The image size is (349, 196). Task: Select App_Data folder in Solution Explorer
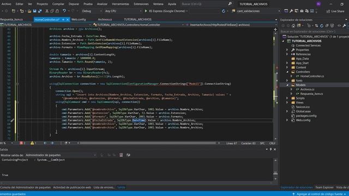[x=302, y=59]
